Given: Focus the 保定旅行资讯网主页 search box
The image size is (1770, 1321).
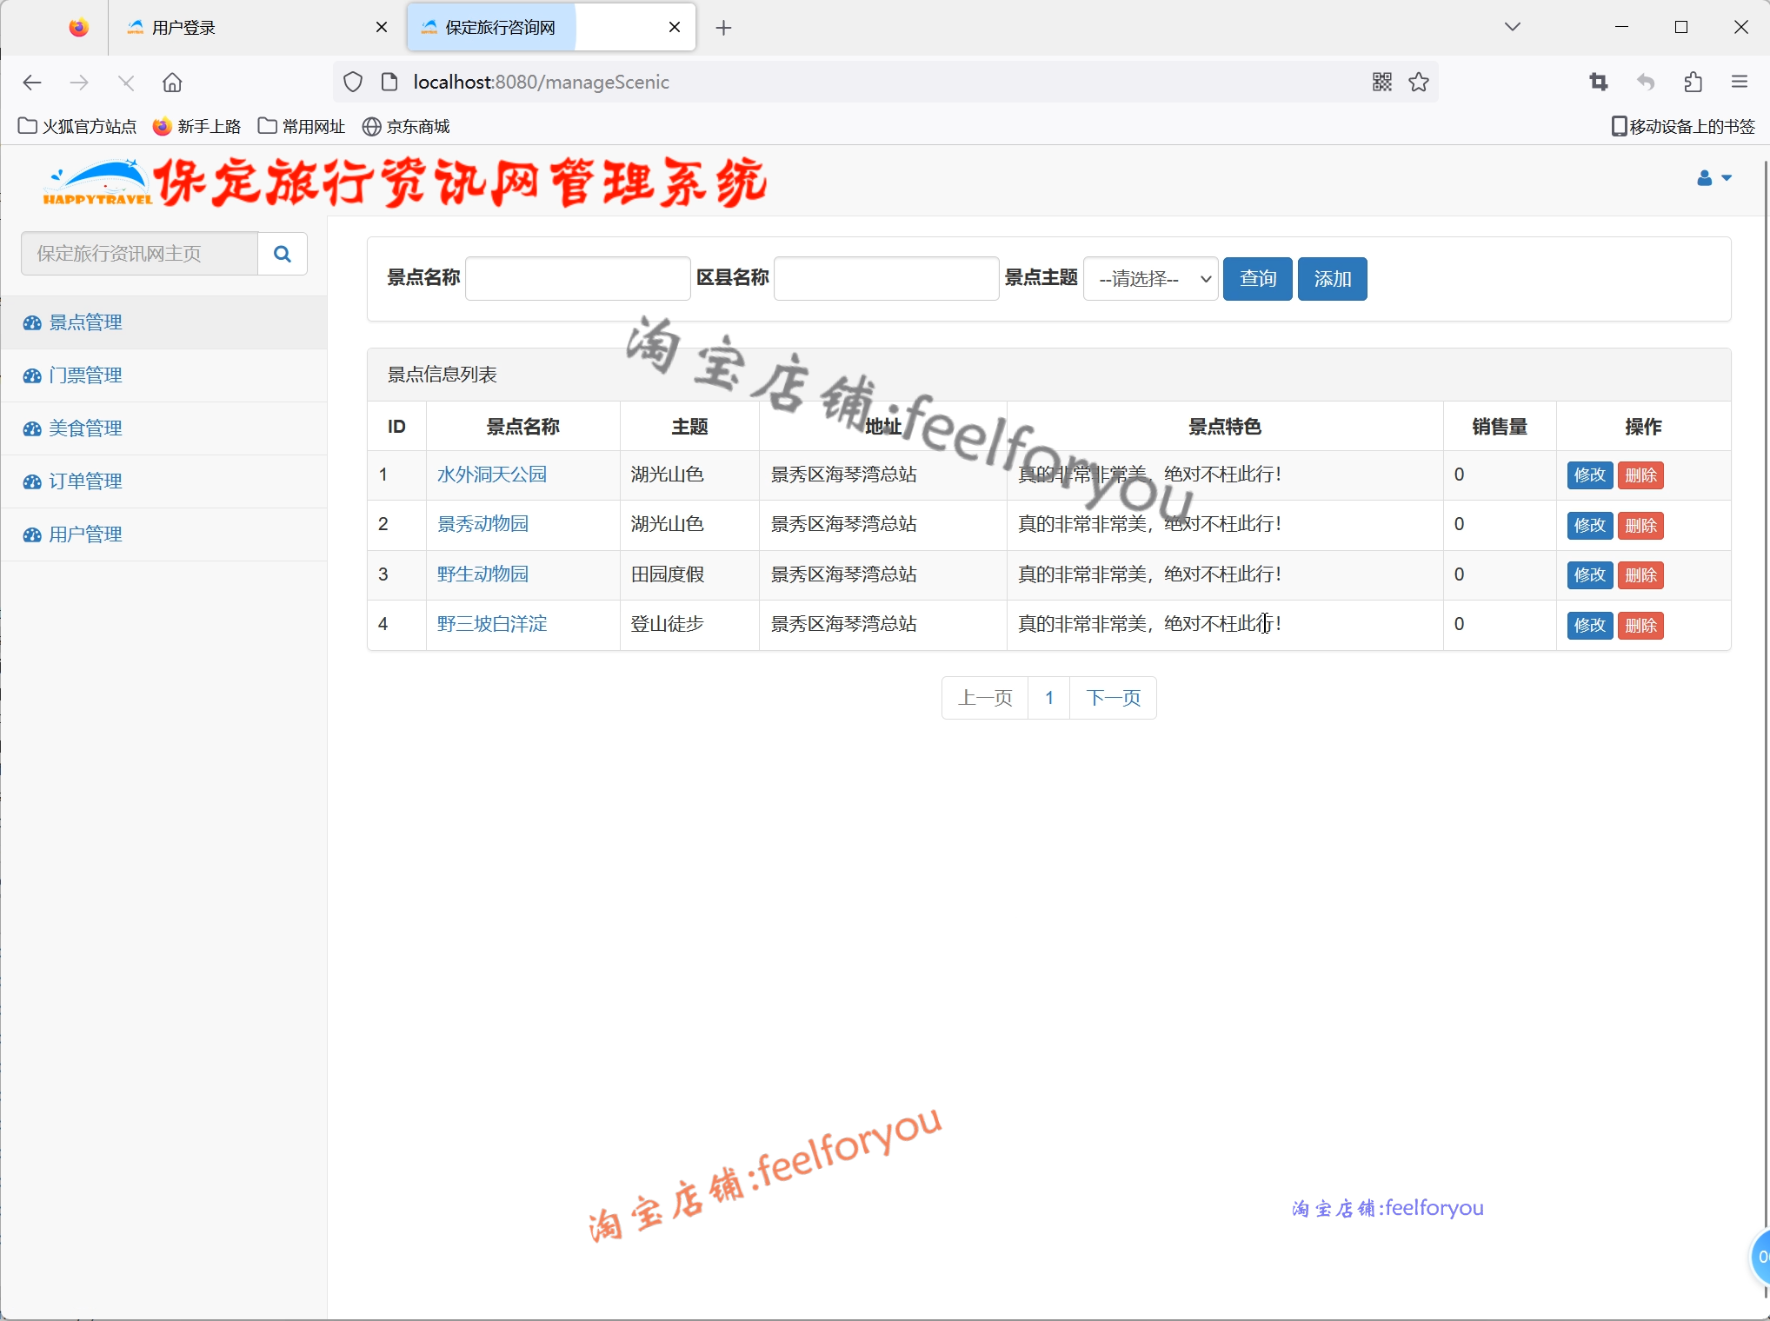Looking at the screenshot, I should tap(139, 254).
